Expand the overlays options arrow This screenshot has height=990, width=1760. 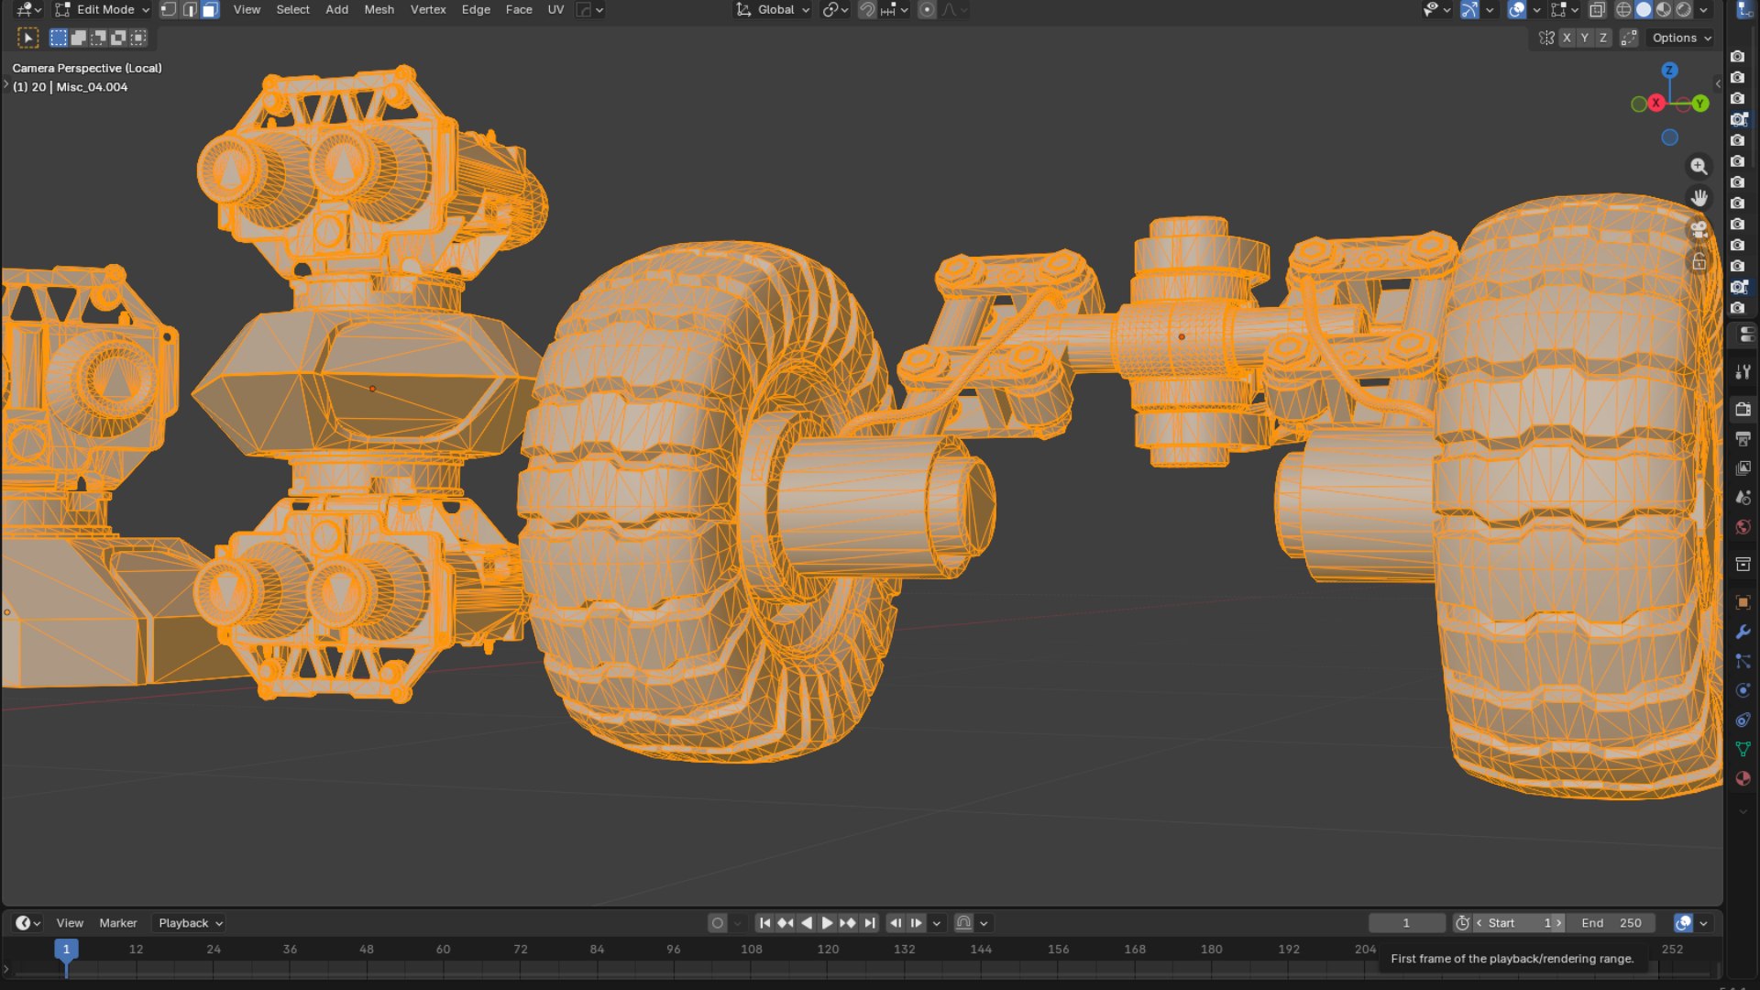[1536, 10]
